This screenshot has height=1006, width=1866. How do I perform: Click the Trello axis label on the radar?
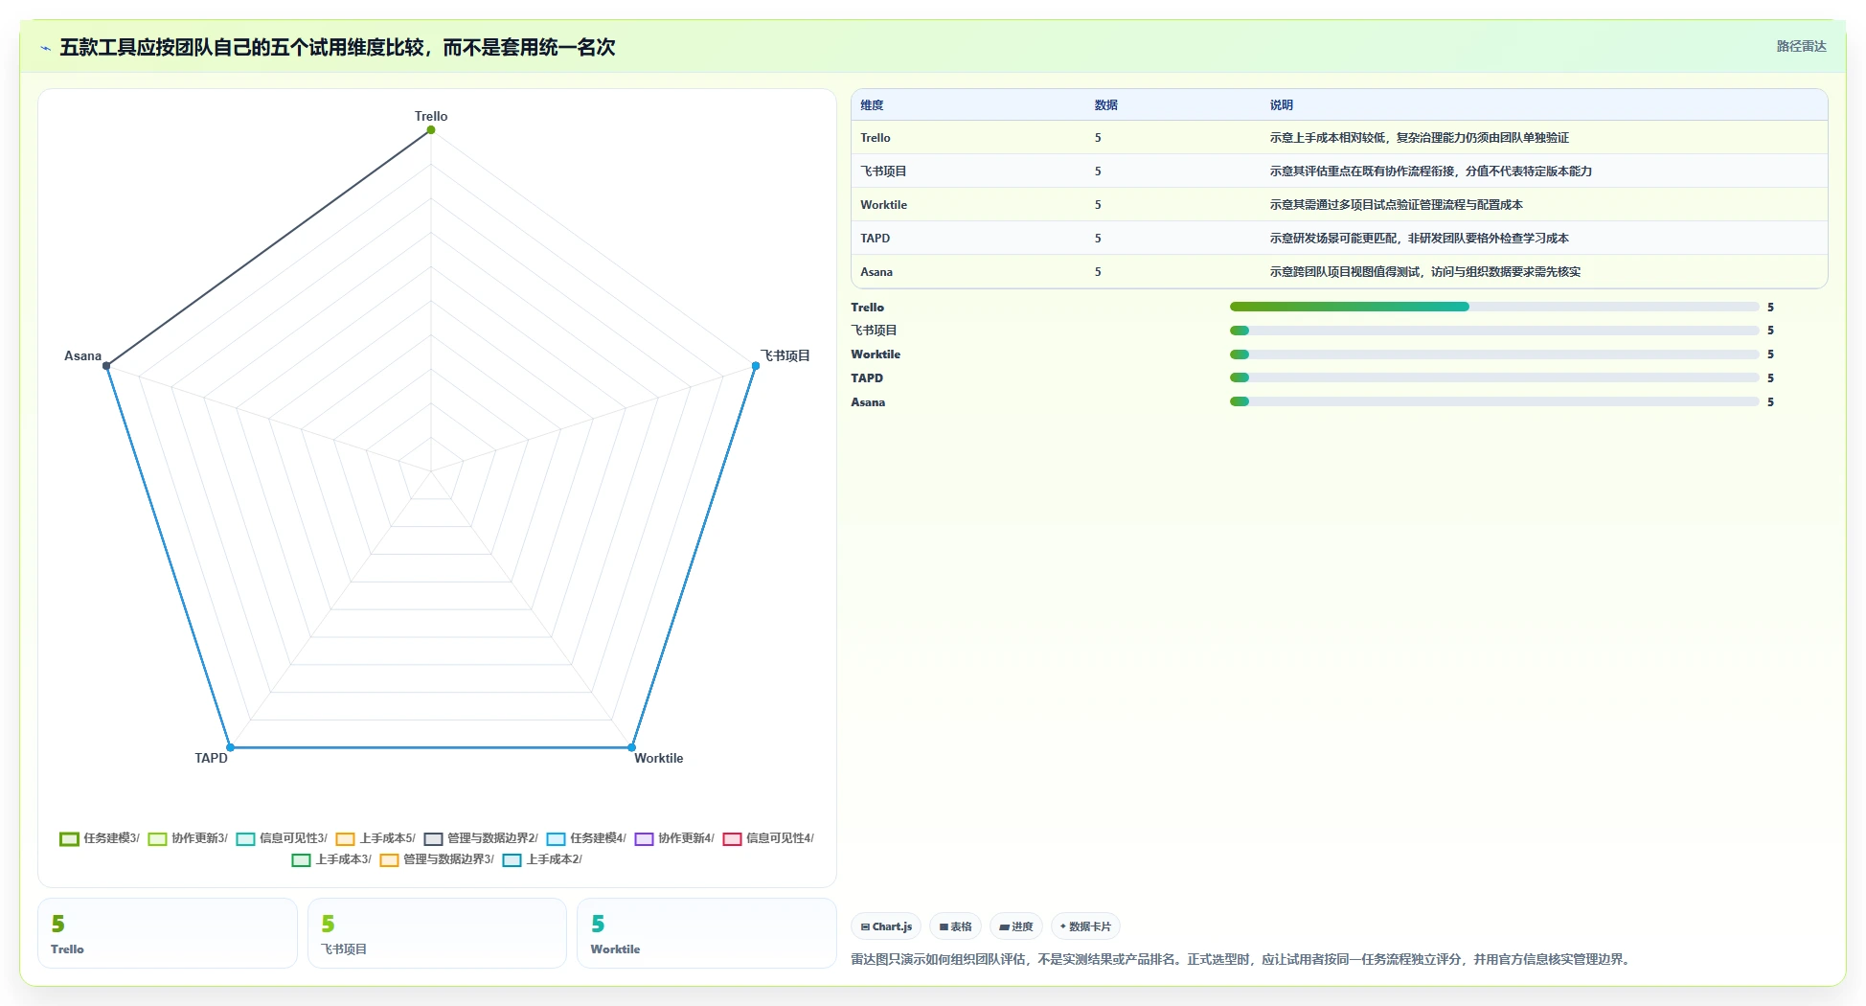click(x=431, y=116)
